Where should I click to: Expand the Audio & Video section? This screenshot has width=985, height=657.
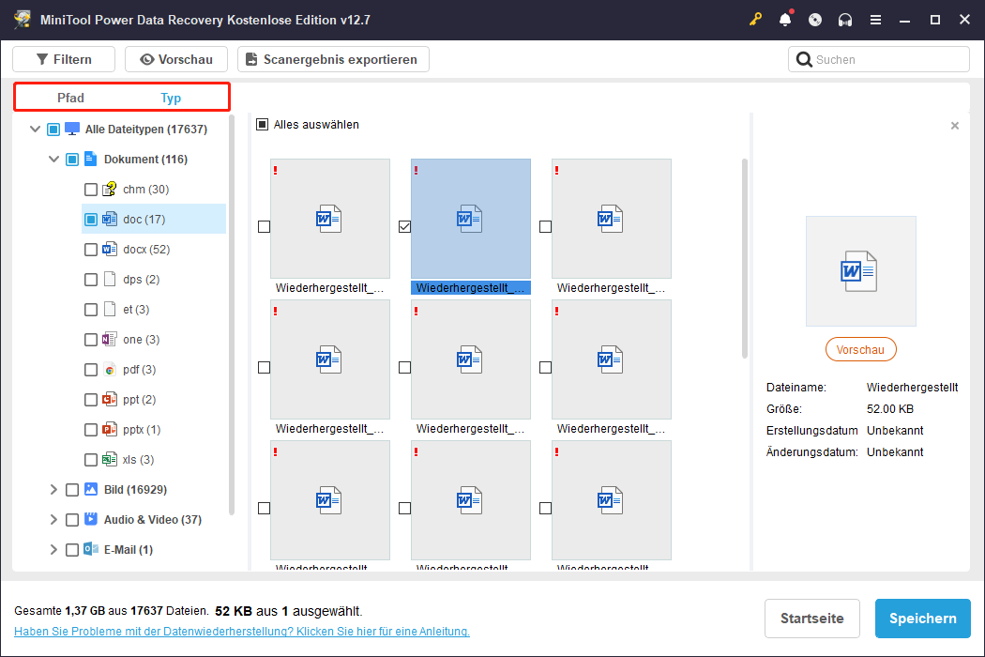[53, 519]
